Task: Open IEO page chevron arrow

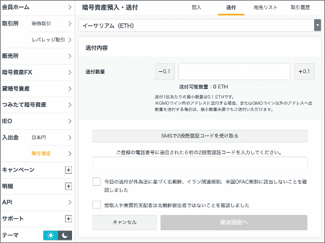Action: click(x=70, y=121)
